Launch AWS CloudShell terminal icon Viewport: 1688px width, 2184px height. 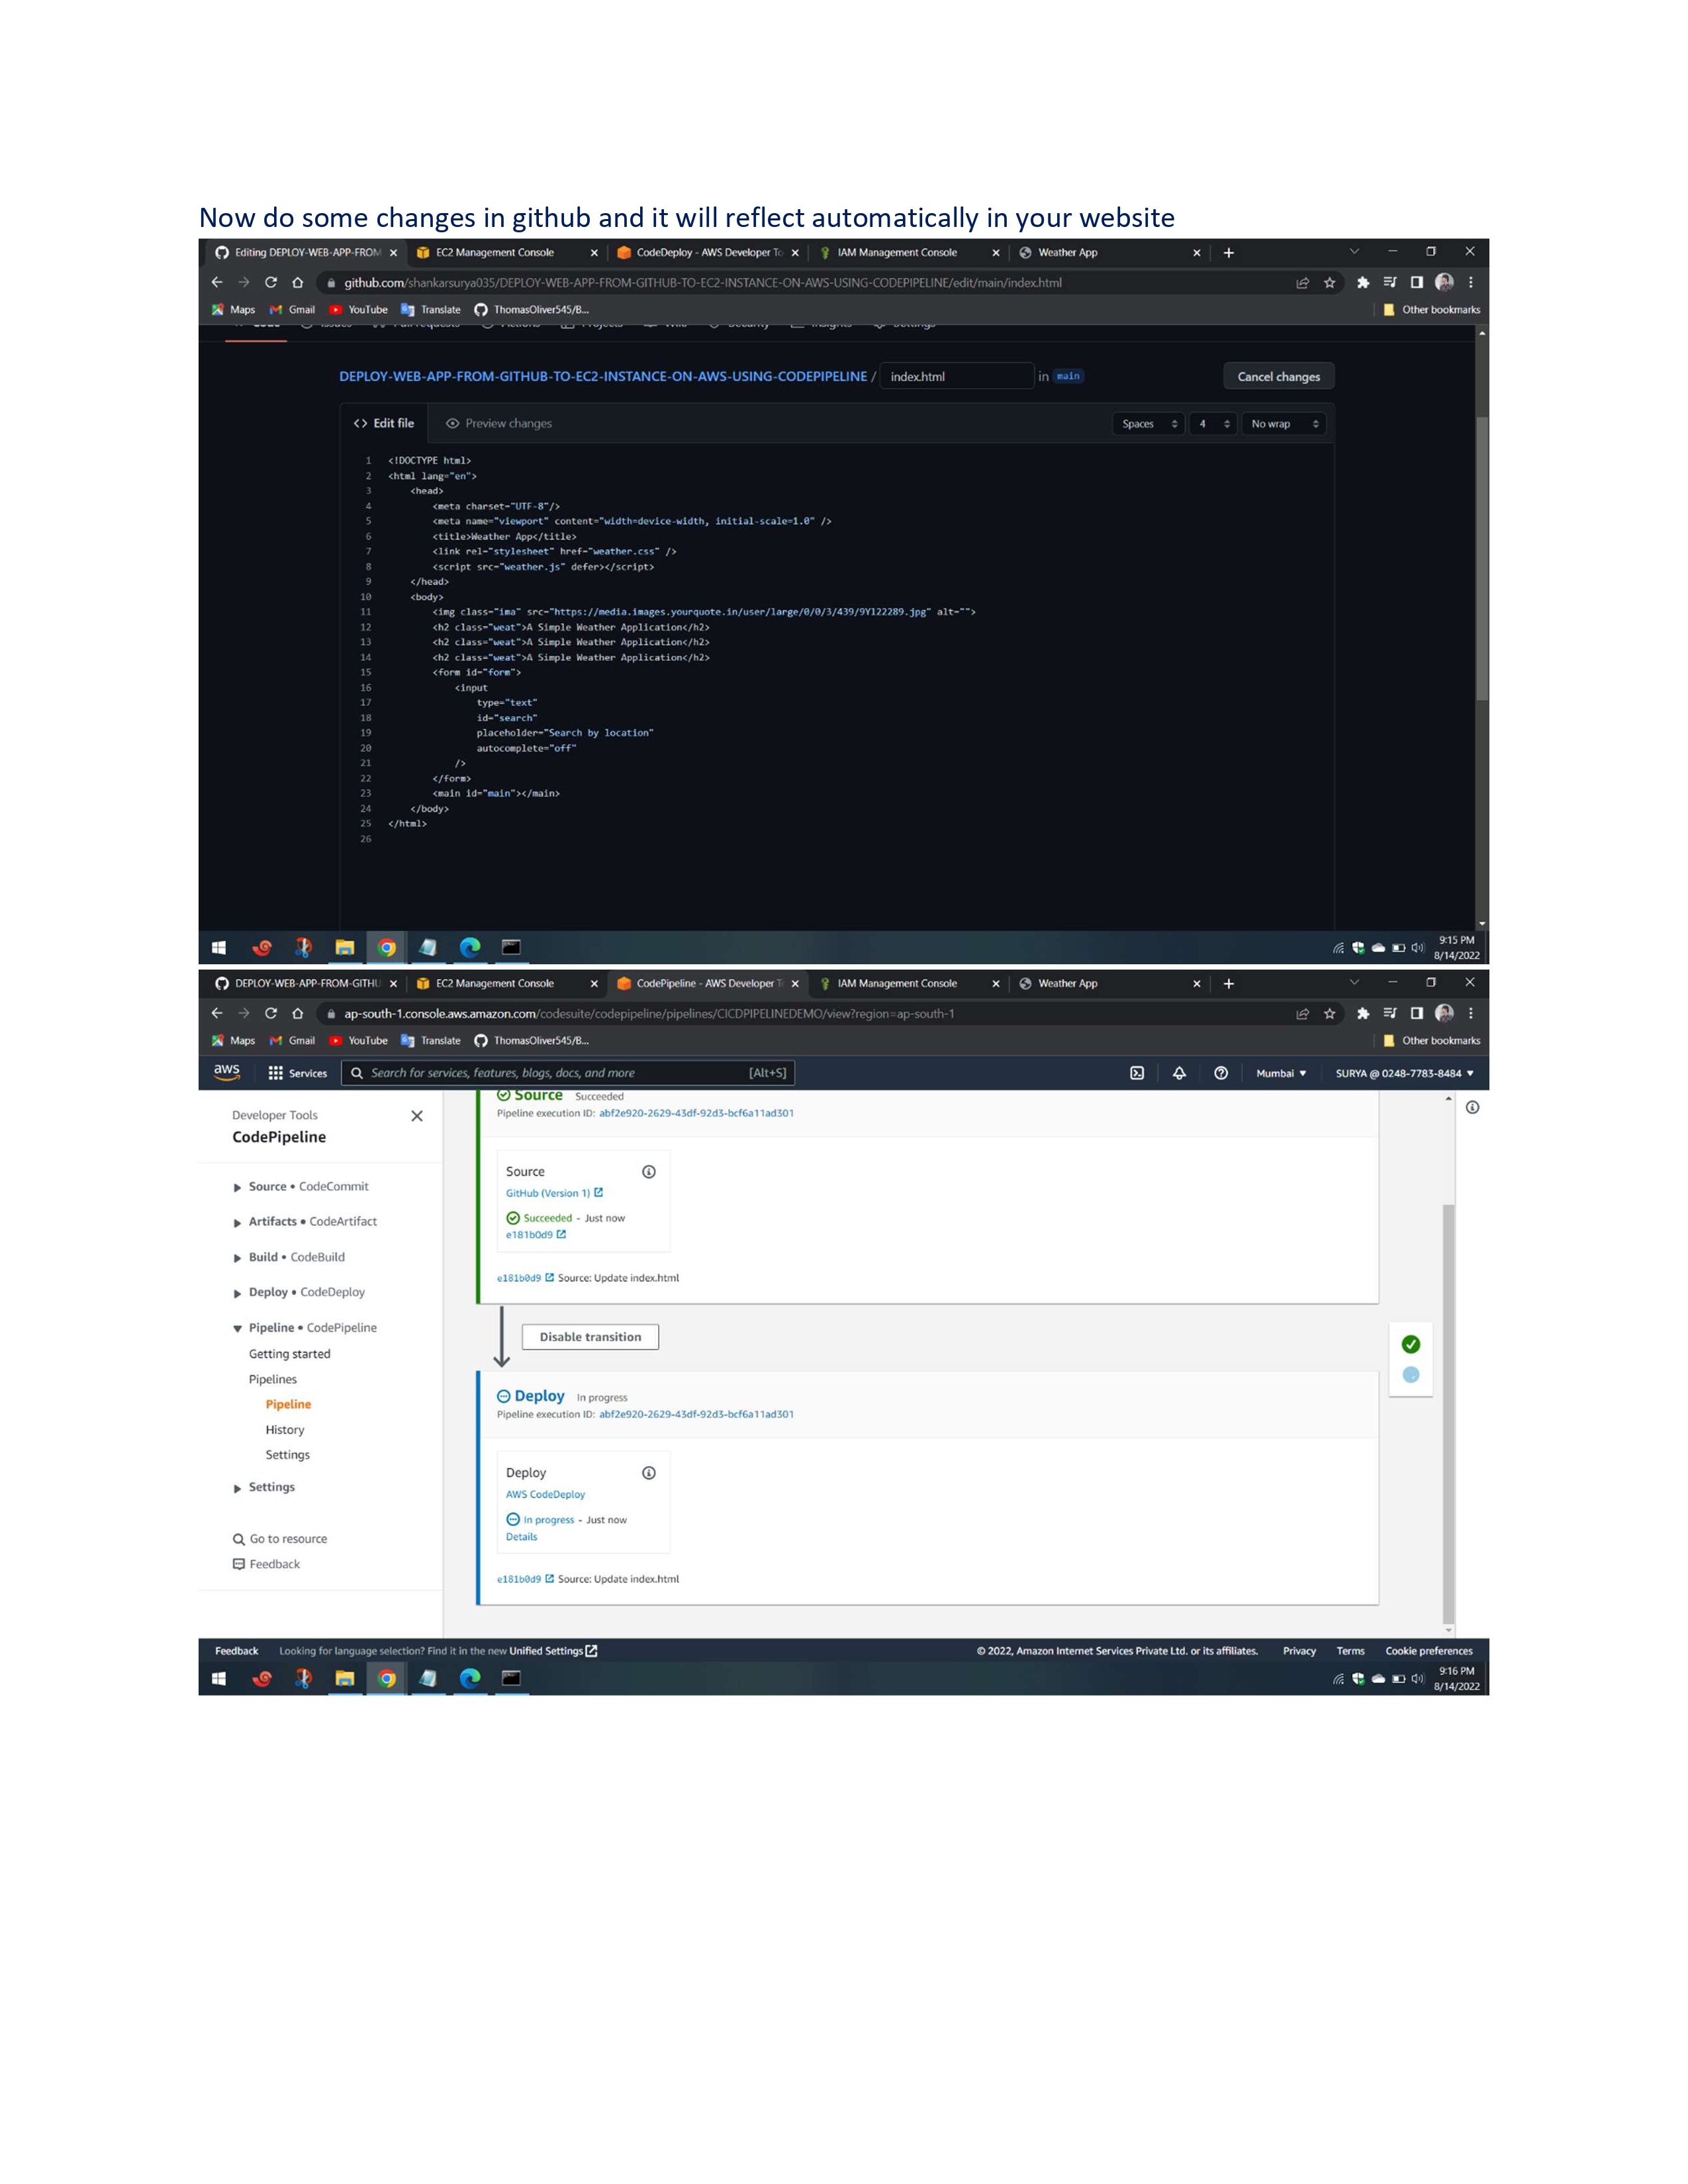click(1138, 1073)
